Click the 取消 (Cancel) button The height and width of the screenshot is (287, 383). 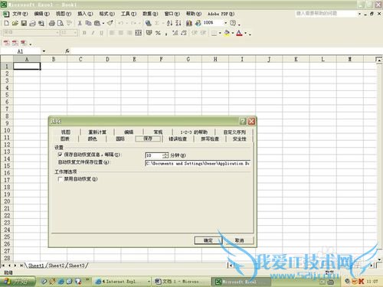click(x=239, y=240)
